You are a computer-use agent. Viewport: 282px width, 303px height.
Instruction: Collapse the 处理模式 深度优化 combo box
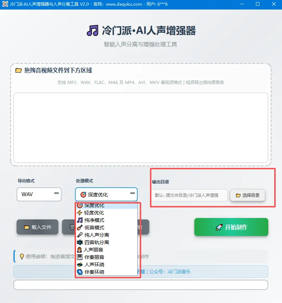coord(106,194)
